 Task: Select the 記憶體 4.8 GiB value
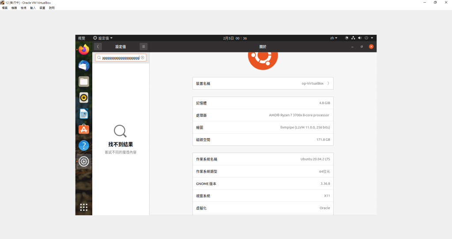pyautogui.click(x=324, y=103)
